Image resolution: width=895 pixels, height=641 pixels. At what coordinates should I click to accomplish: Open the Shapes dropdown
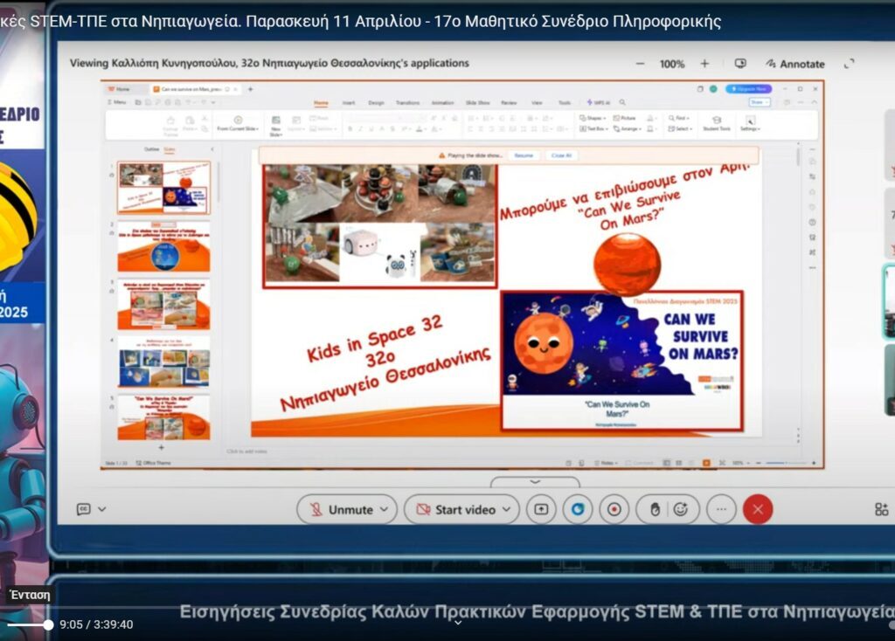(593, 118)
